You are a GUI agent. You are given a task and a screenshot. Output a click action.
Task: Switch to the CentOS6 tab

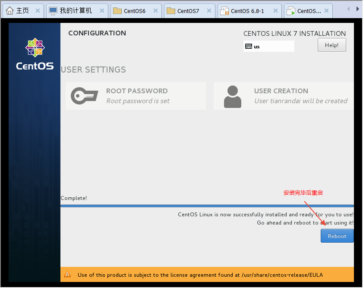[136, 11]
